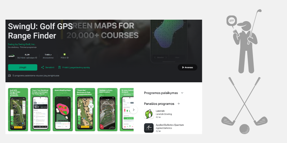Click the 4,6 star rating text

(27, 55)
